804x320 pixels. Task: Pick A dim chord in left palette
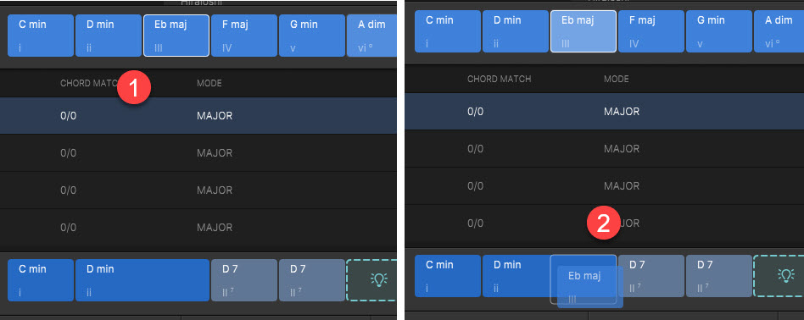371,36
